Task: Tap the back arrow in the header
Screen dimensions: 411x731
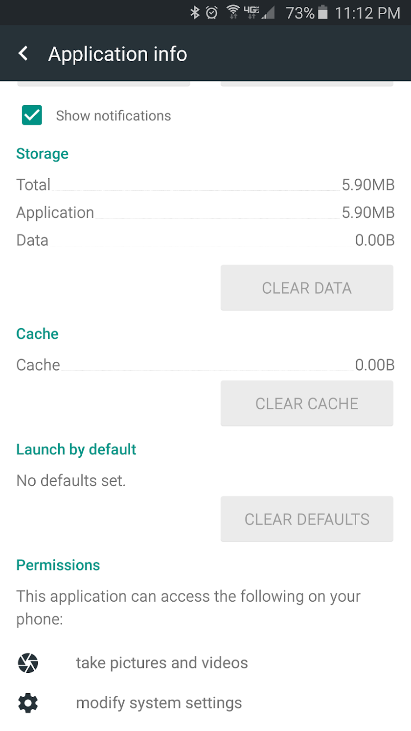Action: (x=23, y=53)
